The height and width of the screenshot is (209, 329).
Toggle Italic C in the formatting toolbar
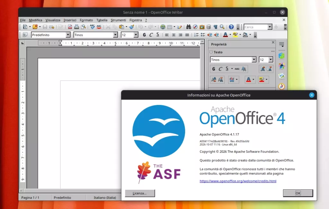[x=151, y=35]
